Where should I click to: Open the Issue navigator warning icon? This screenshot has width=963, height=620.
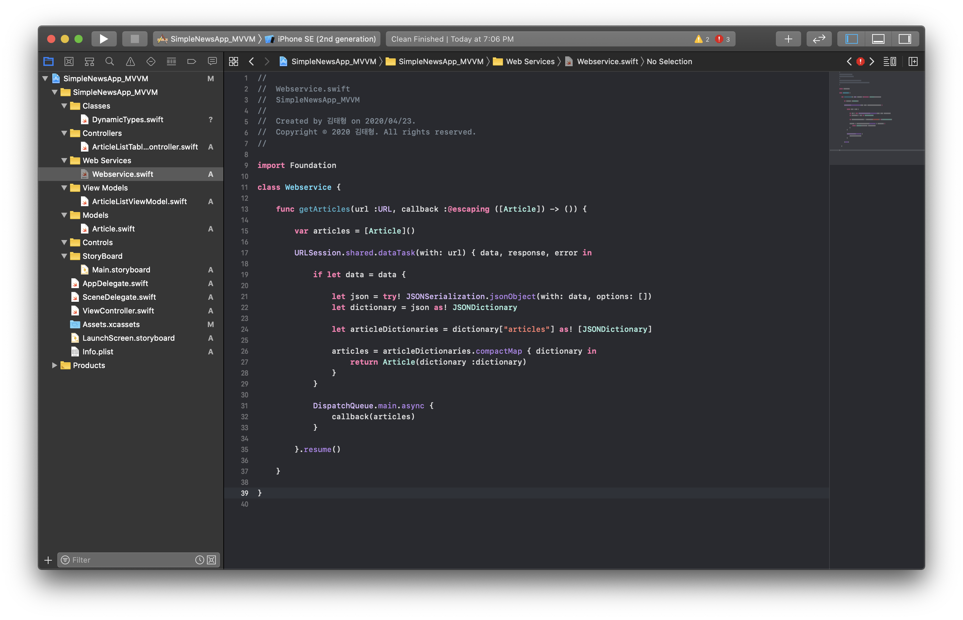tap(130, 61)
